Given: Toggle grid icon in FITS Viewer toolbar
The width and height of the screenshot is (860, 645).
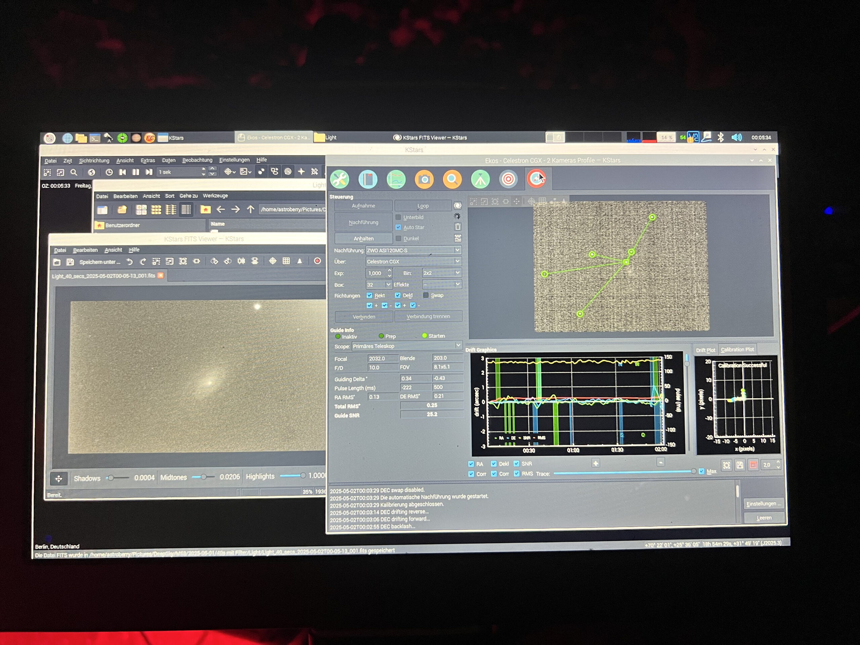Looking at the screenshot, I should point(286,261).
